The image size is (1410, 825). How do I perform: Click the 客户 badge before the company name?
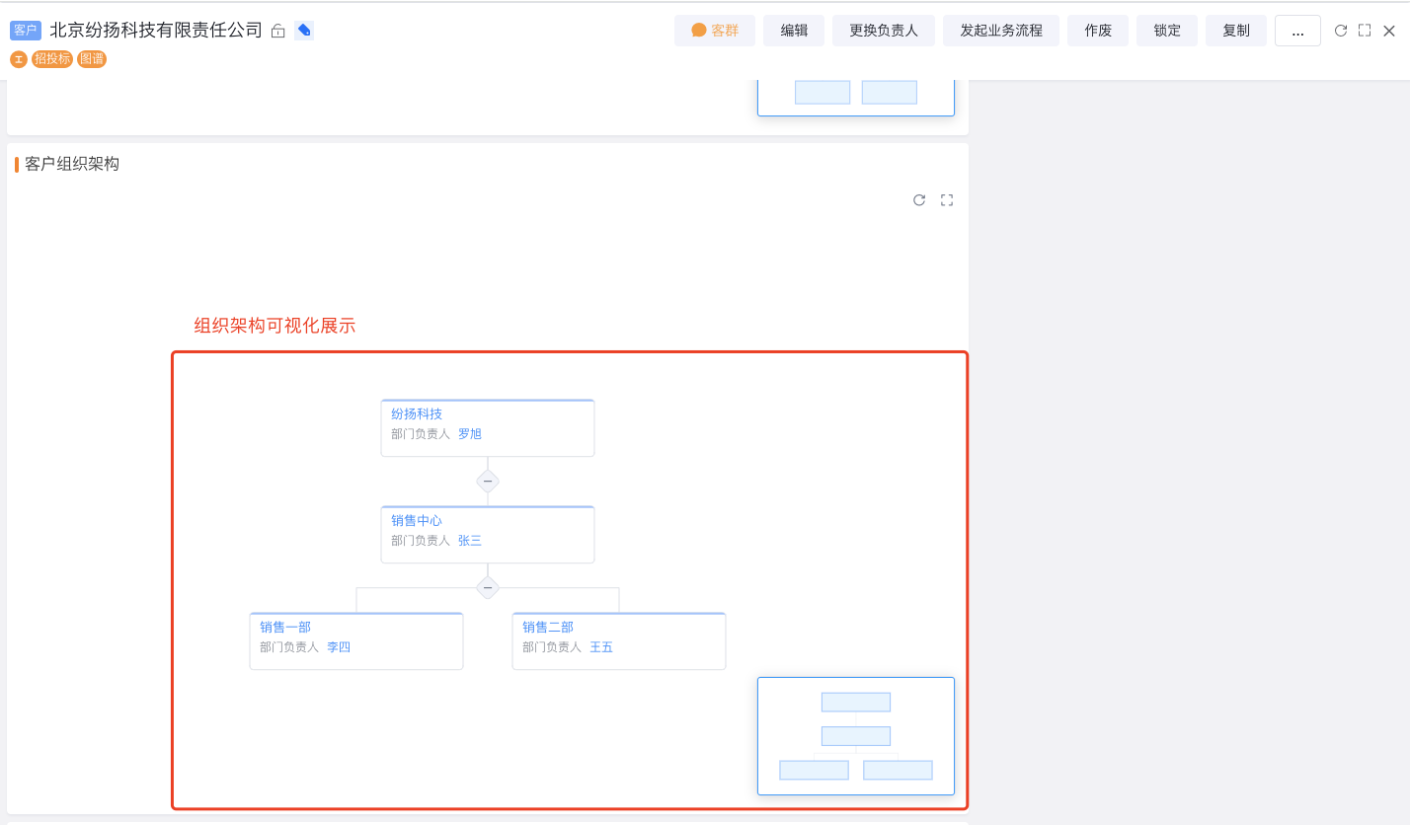tap(25, 30)
